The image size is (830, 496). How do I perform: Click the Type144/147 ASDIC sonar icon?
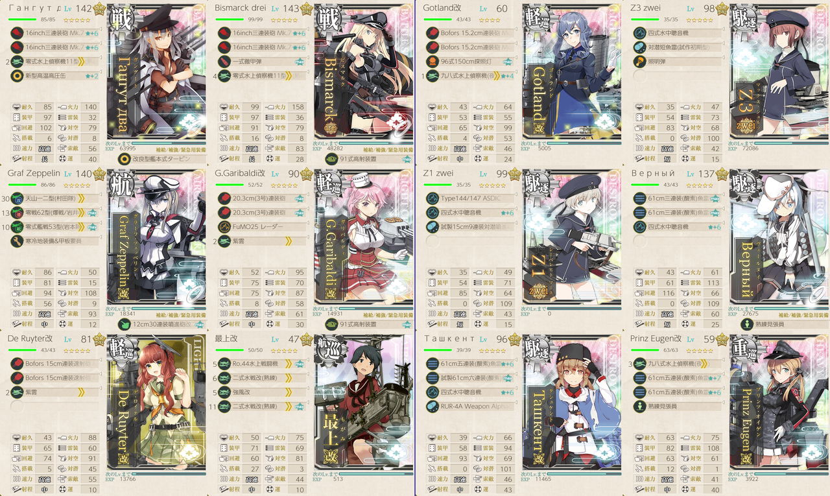432,198
